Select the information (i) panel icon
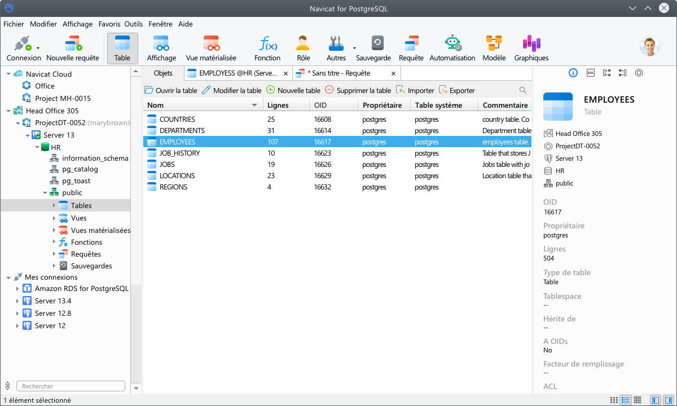The image size is (677, 406). [x=573, y=73]
